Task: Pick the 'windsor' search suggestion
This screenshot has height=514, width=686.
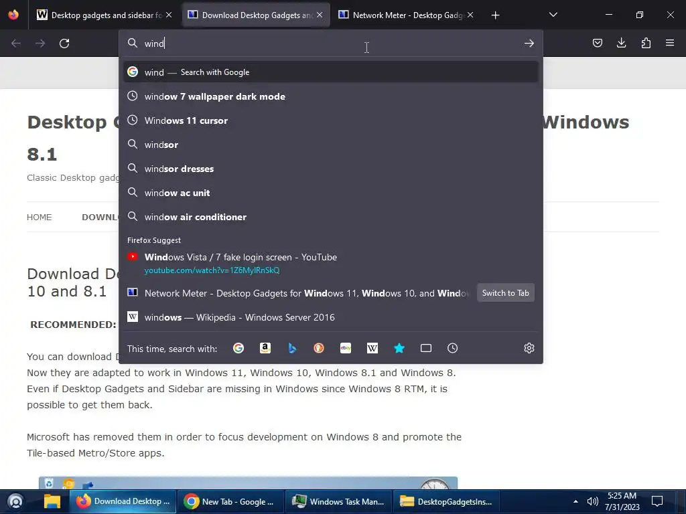Action: point(331,145)
